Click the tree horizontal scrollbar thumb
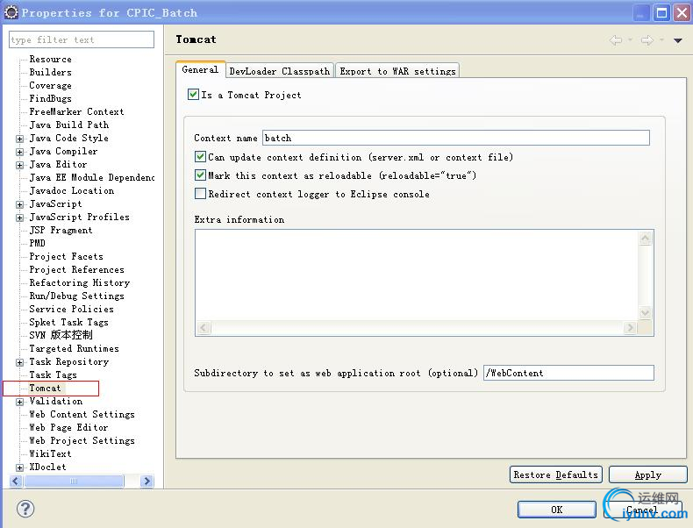 [x=74, y=481]
